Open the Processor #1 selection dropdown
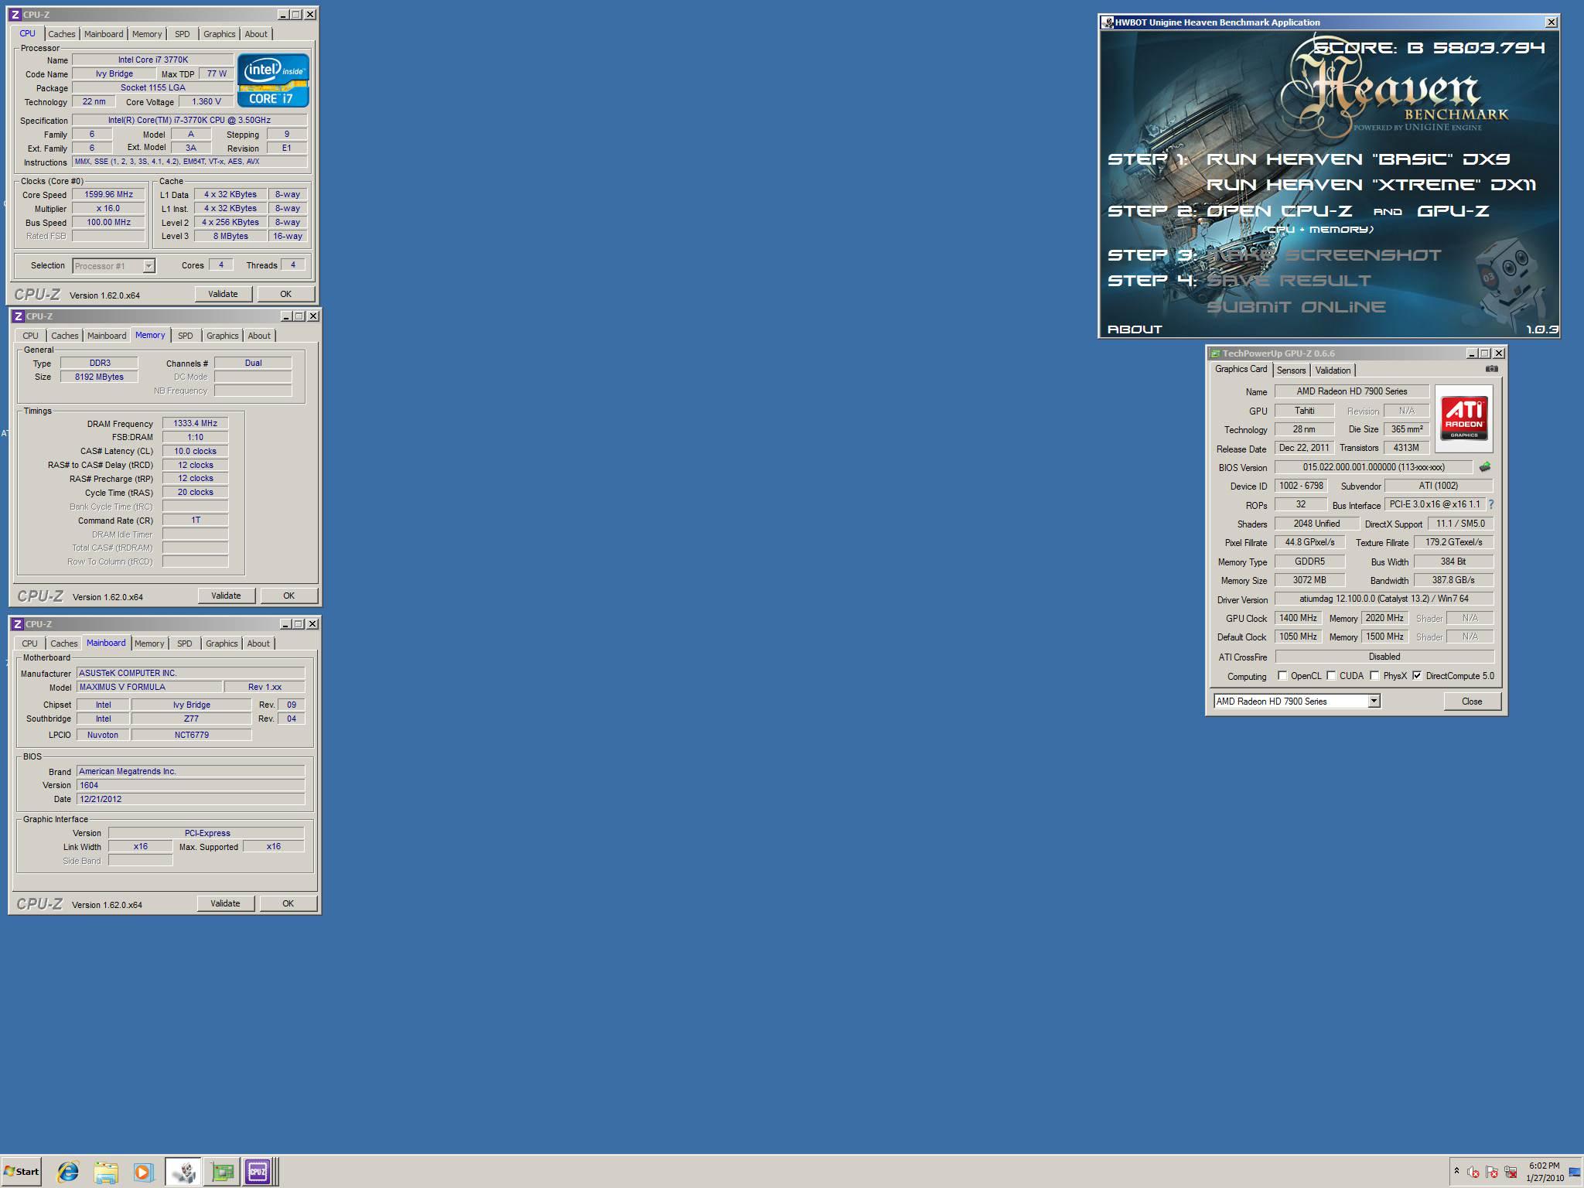Viewport: 1584px width, 1188px height. pos(148,266)
